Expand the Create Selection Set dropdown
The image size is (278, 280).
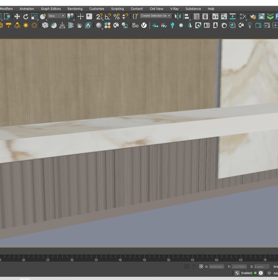tap(155, 16)
